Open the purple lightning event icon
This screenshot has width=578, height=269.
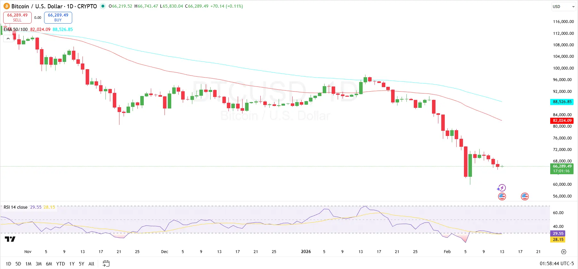pos(502,188)
